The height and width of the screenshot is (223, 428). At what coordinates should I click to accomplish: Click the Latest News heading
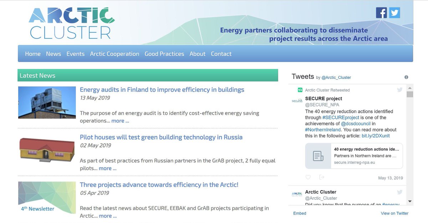point(37,75)
